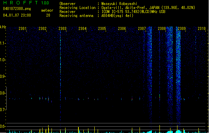
Task: Click the ICOM IC-575 53.7492 MHz USB text
Action: 134,12
